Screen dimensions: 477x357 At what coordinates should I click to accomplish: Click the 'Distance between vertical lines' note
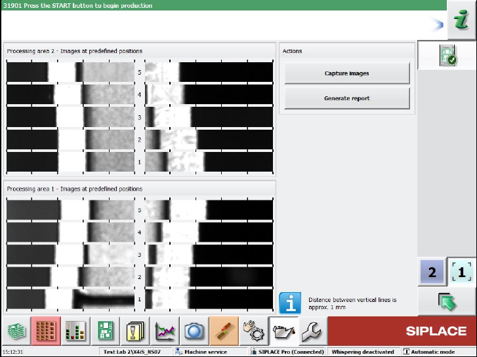tap(352, 303)
